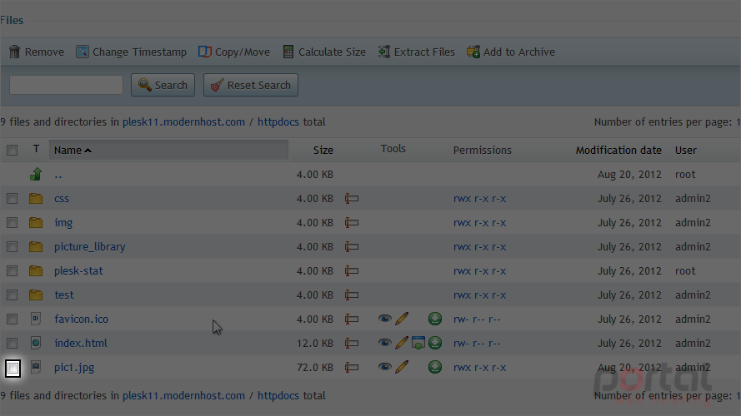Download index.html using the green arrow icon
741x416 pixels.
pyautogui.click(x=435, y=343)
